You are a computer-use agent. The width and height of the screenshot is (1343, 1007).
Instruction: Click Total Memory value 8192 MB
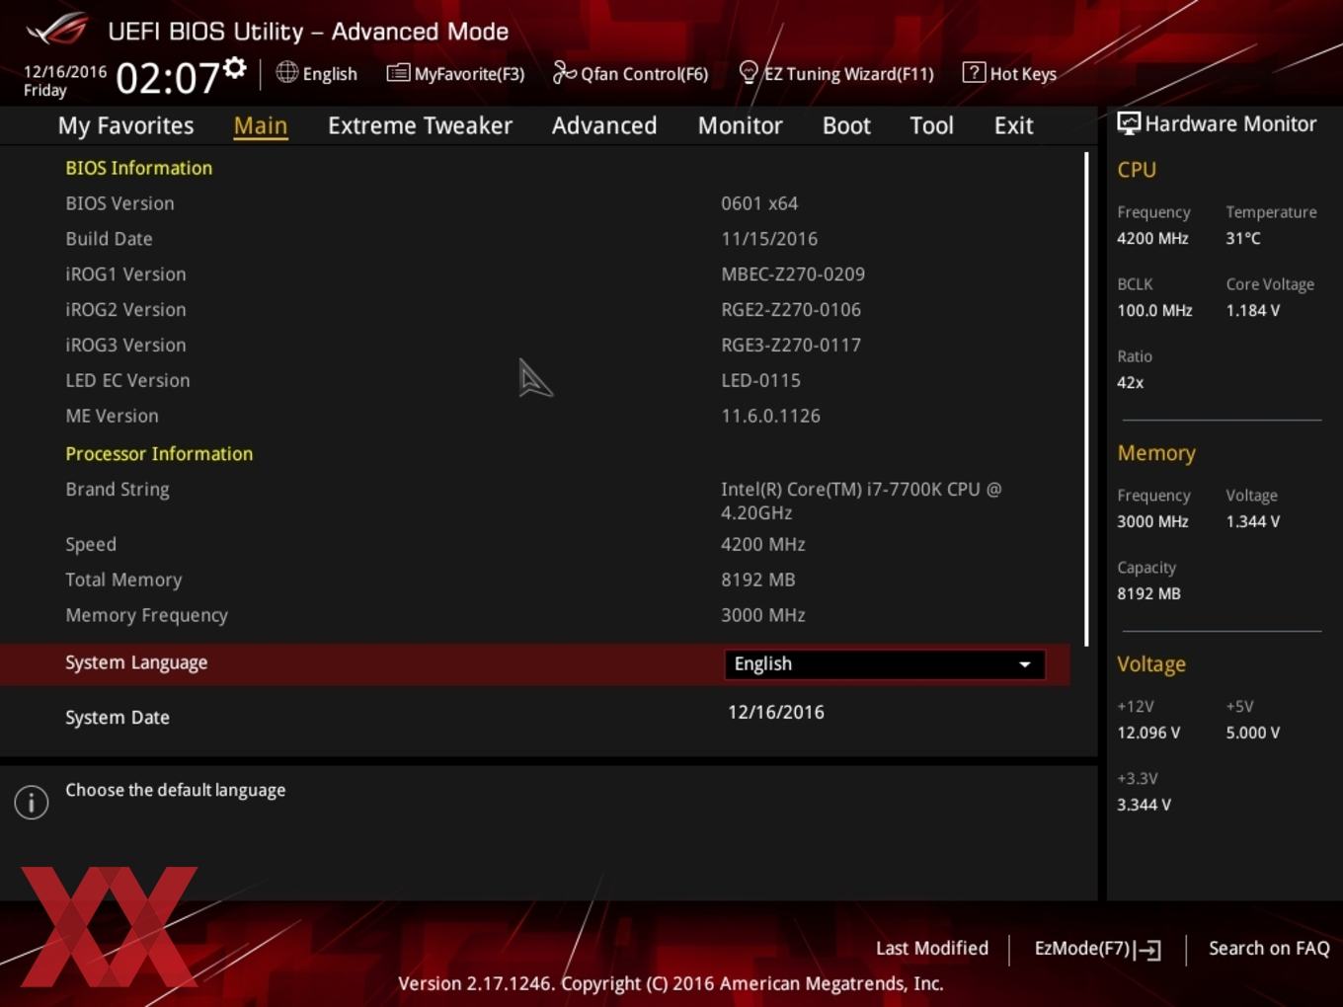coord(758,581)
